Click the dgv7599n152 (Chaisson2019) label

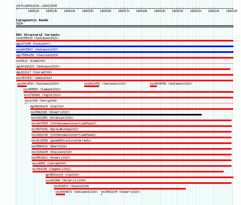37,55
